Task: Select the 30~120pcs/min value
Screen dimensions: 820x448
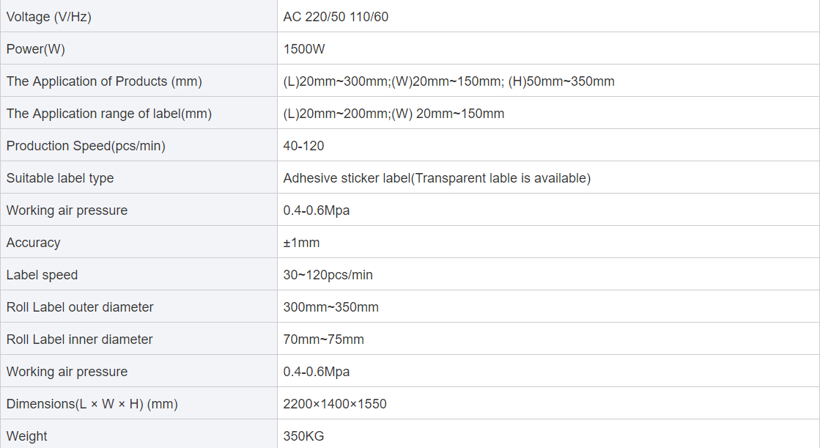Action: click(x=328, y=275)
